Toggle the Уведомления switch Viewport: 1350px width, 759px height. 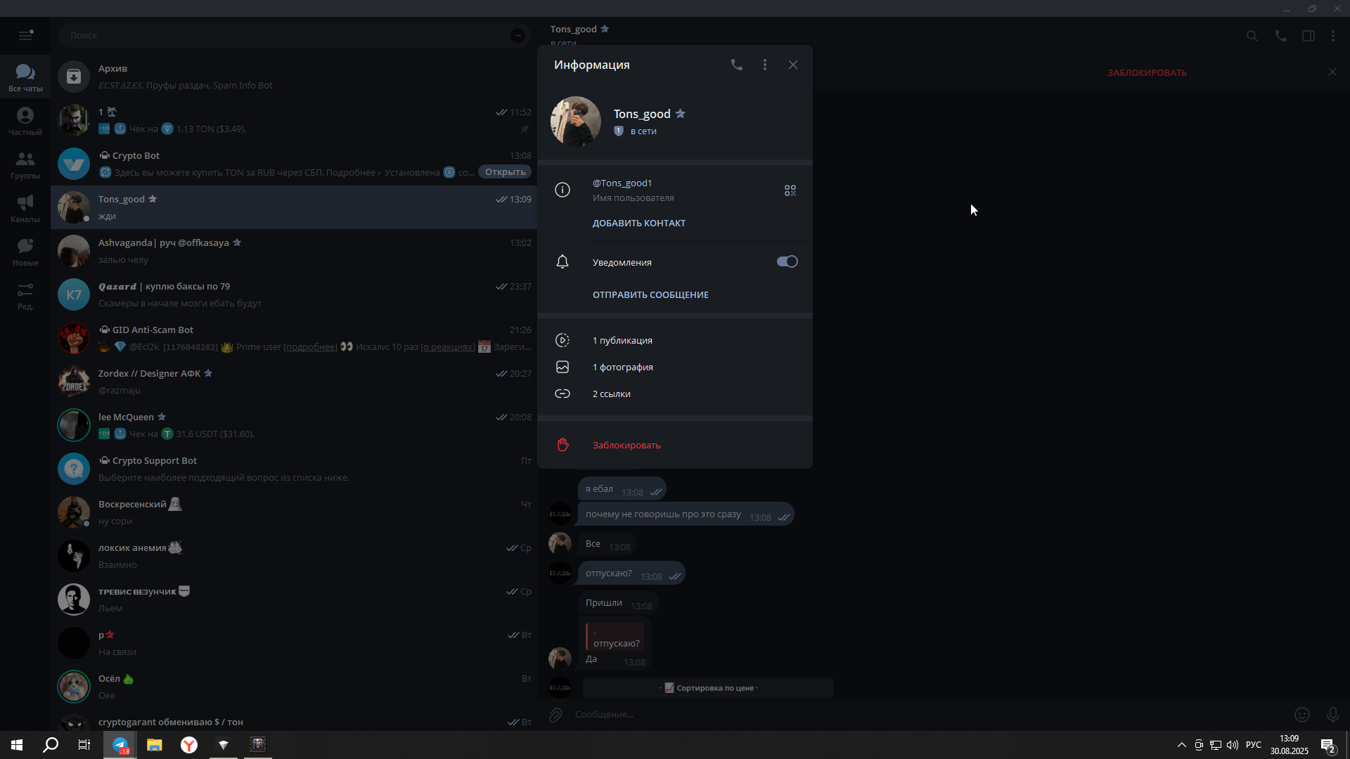787,261
